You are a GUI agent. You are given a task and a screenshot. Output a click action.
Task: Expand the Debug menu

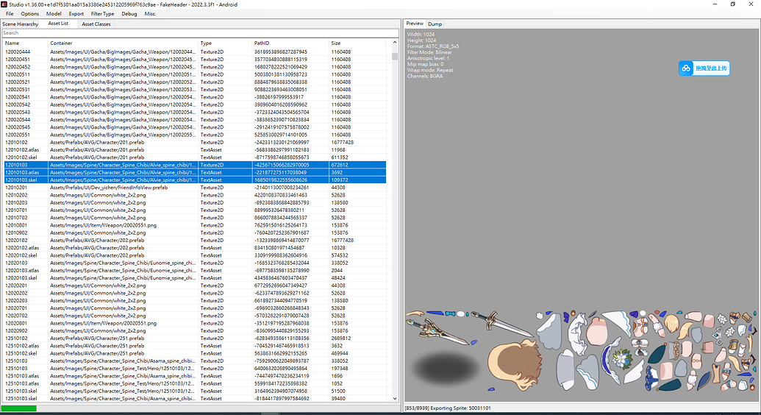click(129, 14)
